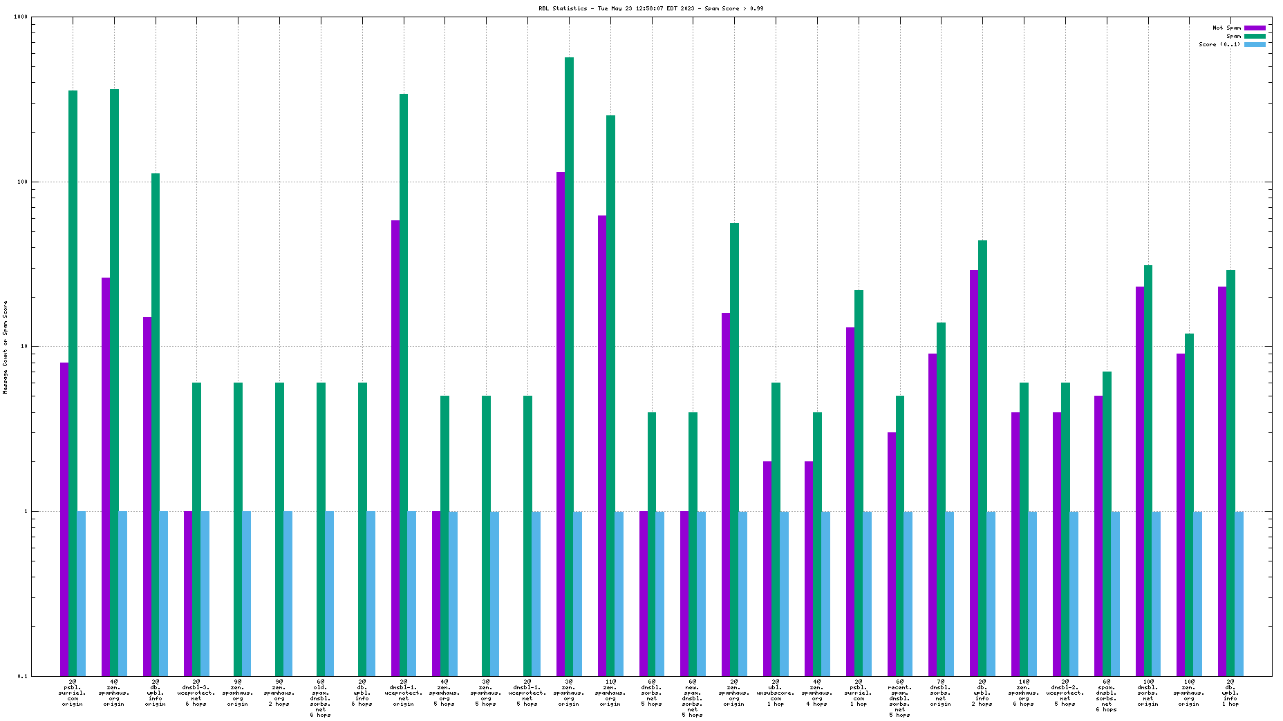Screen dimensions: 1283x721
Task: Click blue Score bar for ubl.unsubscore.com
Action: [784, 593]
